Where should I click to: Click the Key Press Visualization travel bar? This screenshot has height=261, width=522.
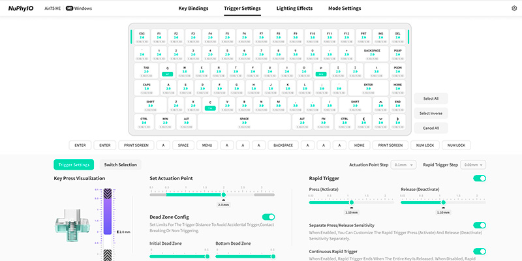tap(107, 225)
